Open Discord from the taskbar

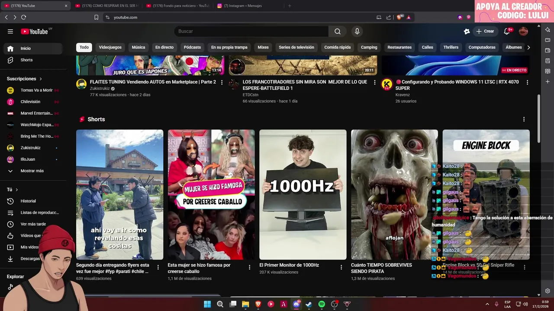[x=296, y=304]
